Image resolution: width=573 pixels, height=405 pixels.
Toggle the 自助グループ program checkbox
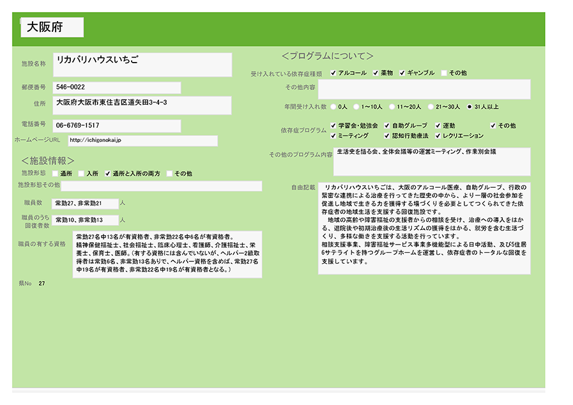[x=387, y=126]
